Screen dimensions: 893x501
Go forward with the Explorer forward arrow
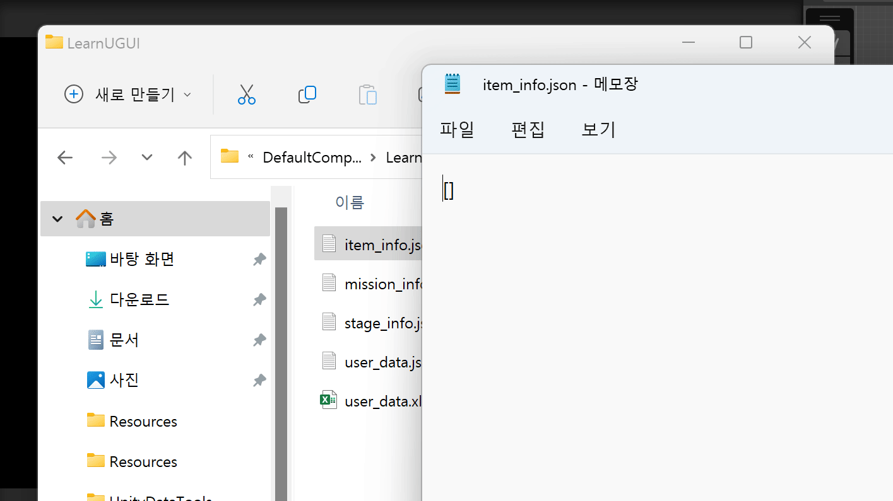[109, 158]
